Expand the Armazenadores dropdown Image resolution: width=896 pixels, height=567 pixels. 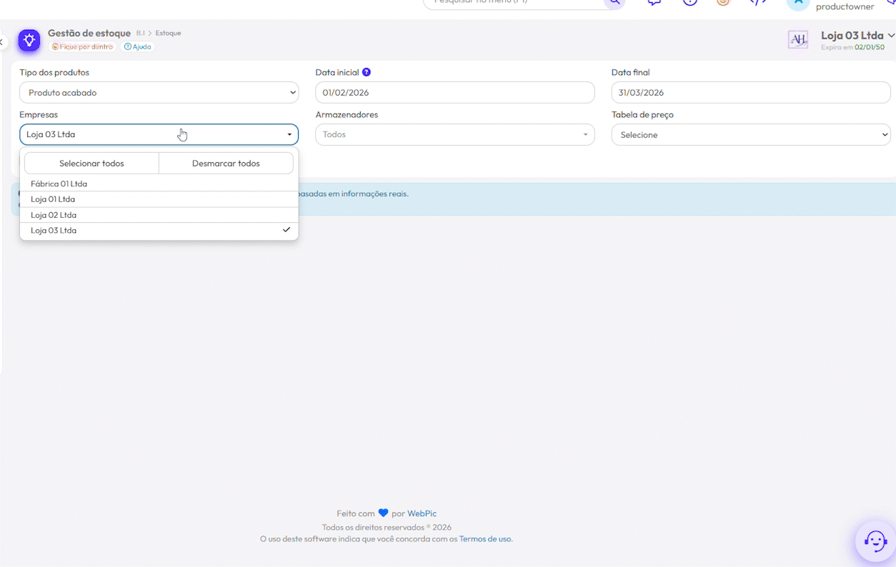pyautogui.click(x=454, y=134)
